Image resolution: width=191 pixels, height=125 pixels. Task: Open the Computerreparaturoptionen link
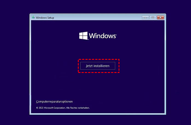[54, 101]
